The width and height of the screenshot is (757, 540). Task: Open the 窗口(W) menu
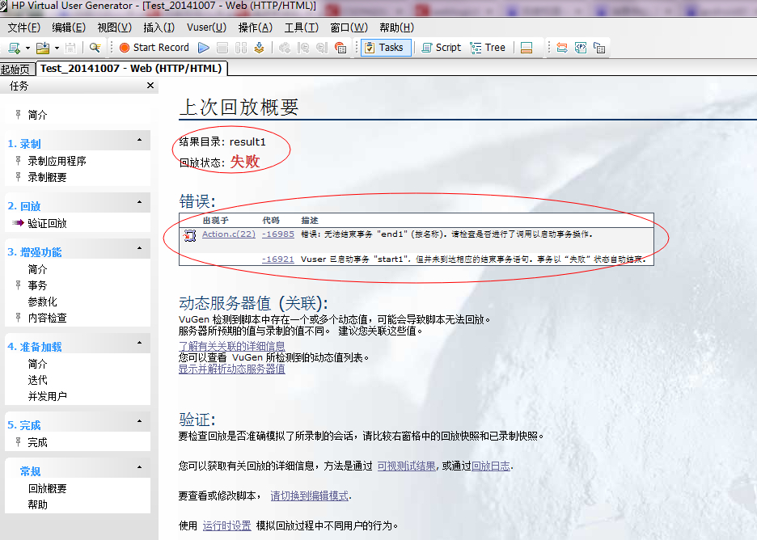point(349,27)
